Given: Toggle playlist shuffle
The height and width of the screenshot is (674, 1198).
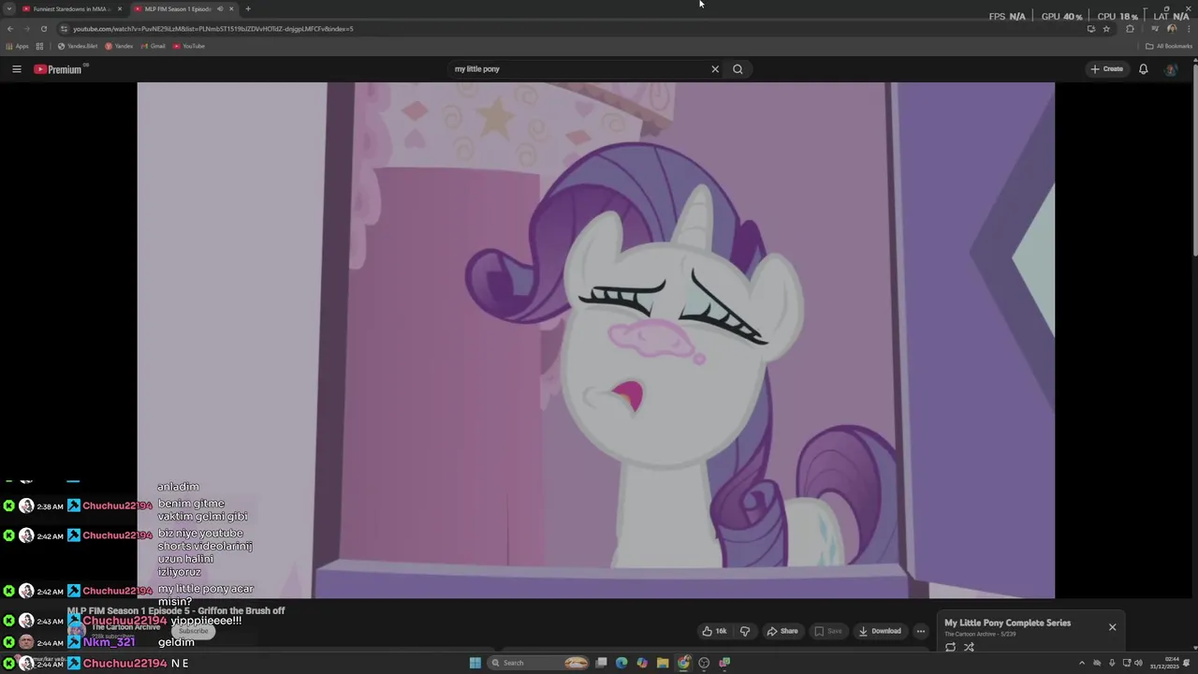Looking at the screenshot, I should (x=970, y=647).
